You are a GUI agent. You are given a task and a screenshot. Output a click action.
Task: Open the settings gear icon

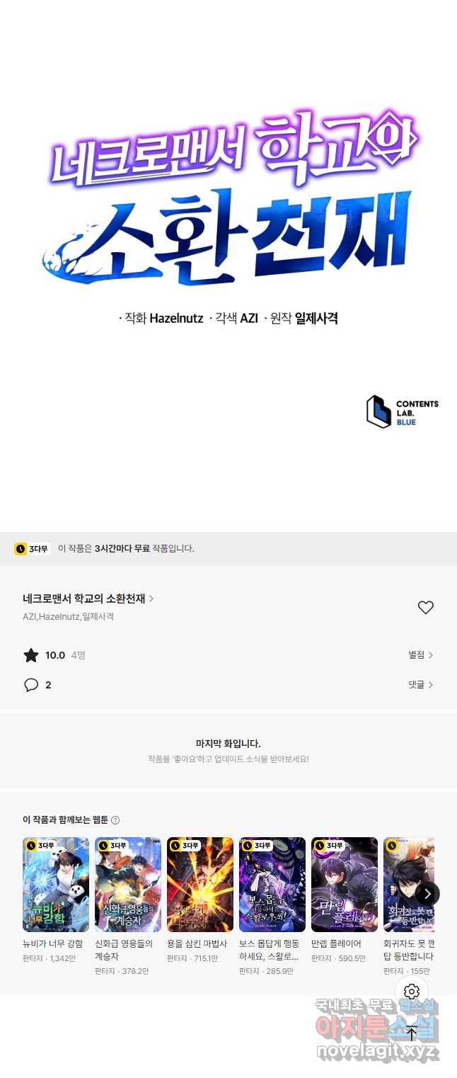412,992
